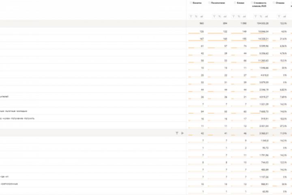Show the chart for the Клики column

click(244, 16)
